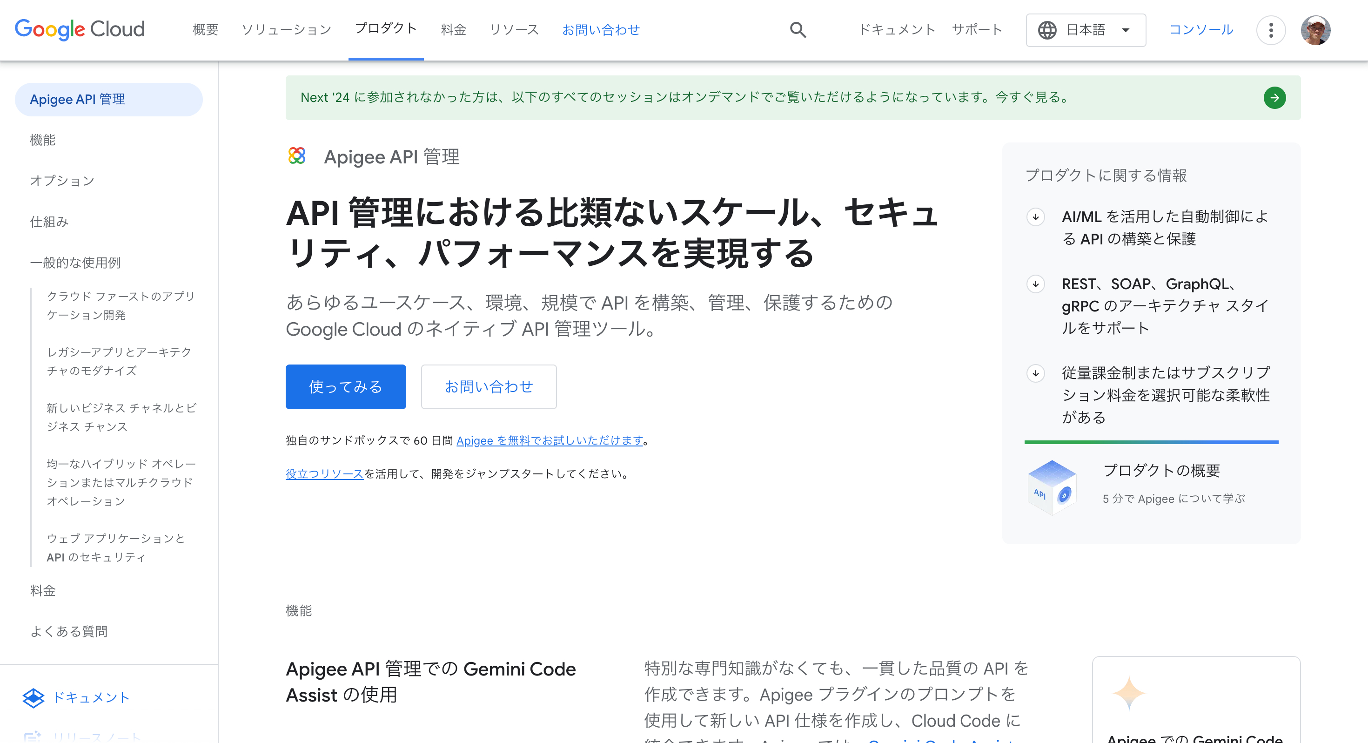
Task: Open the 日本語 language dropdown
Action: [x=1086, y=30]
